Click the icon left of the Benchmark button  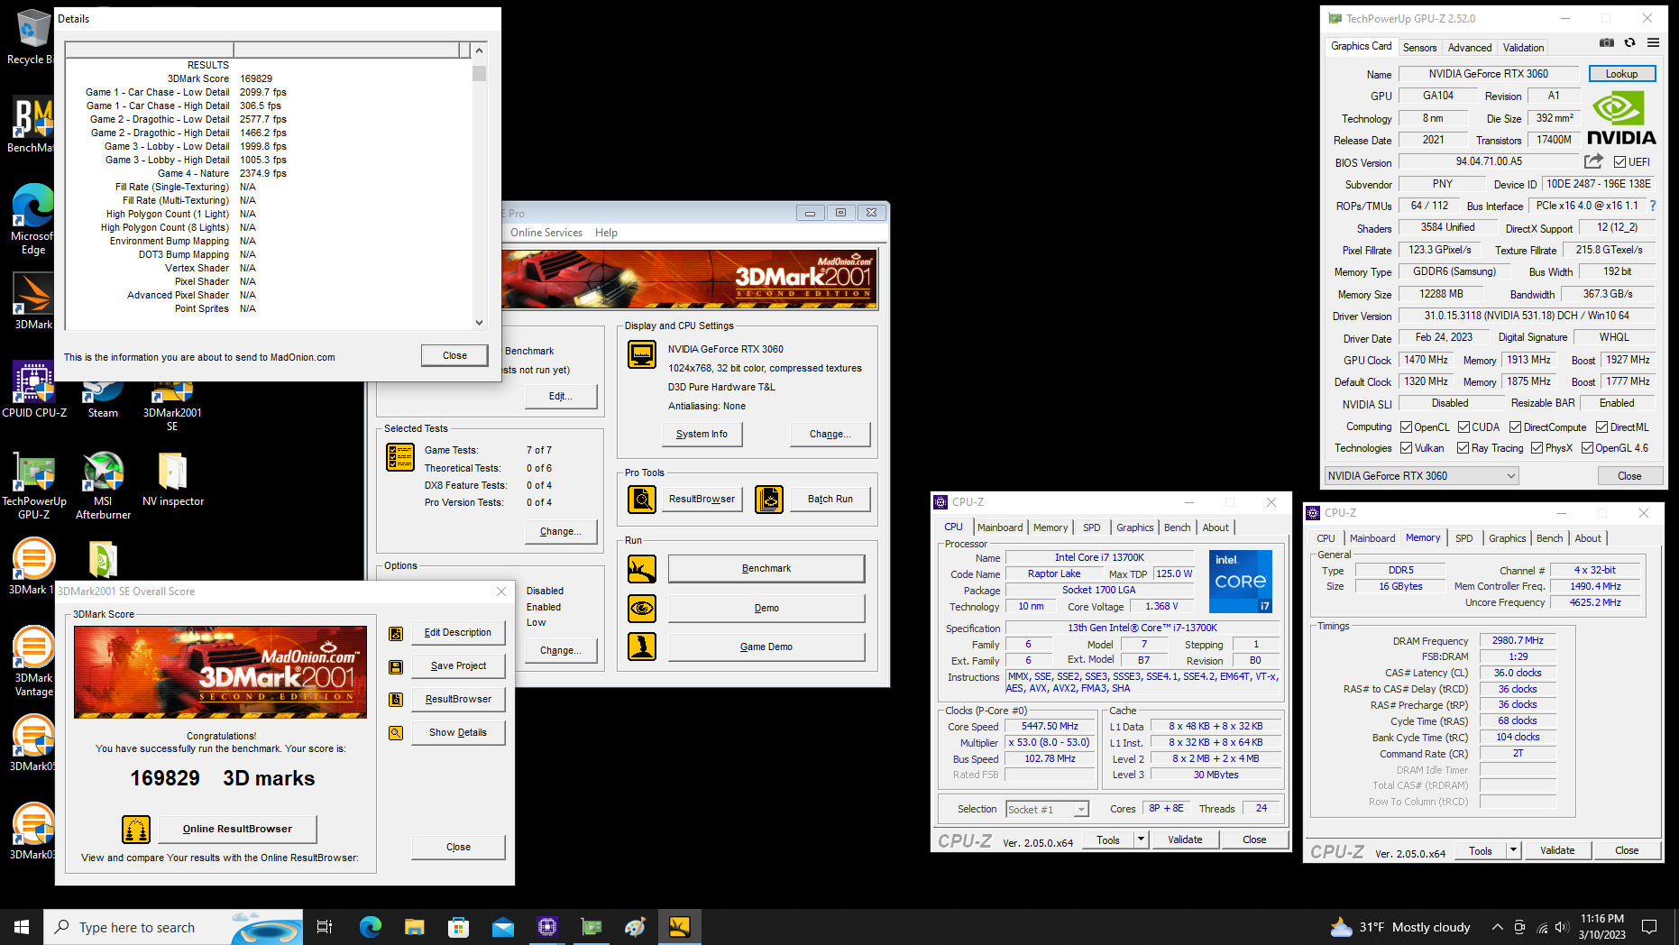coord(642,569)
